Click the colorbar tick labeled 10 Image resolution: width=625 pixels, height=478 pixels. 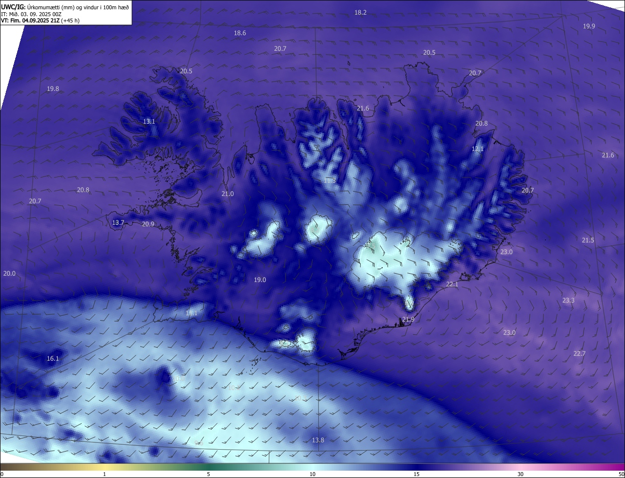pos(312,474)
